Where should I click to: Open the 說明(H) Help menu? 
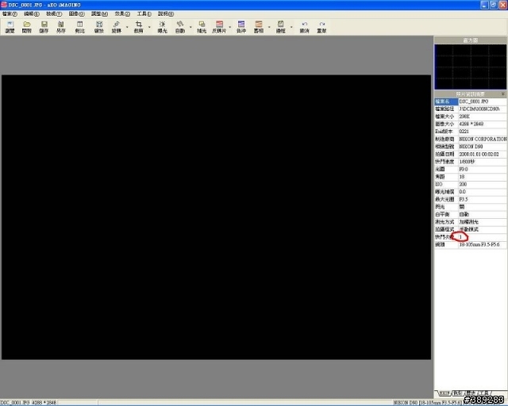click(166, 14)
